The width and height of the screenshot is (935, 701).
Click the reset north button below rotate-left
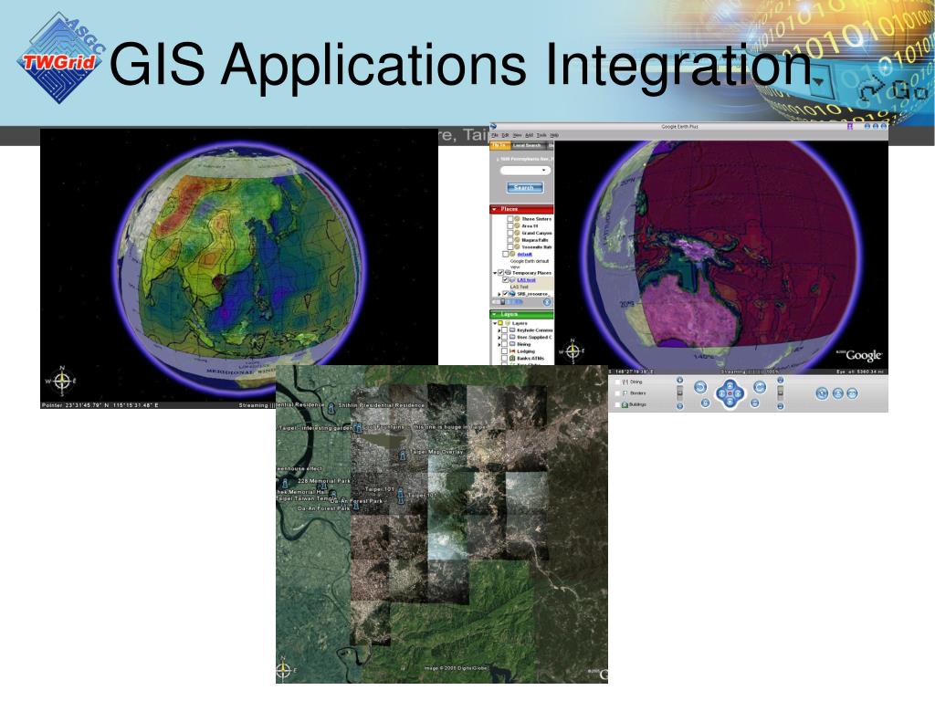click(706, 403)
